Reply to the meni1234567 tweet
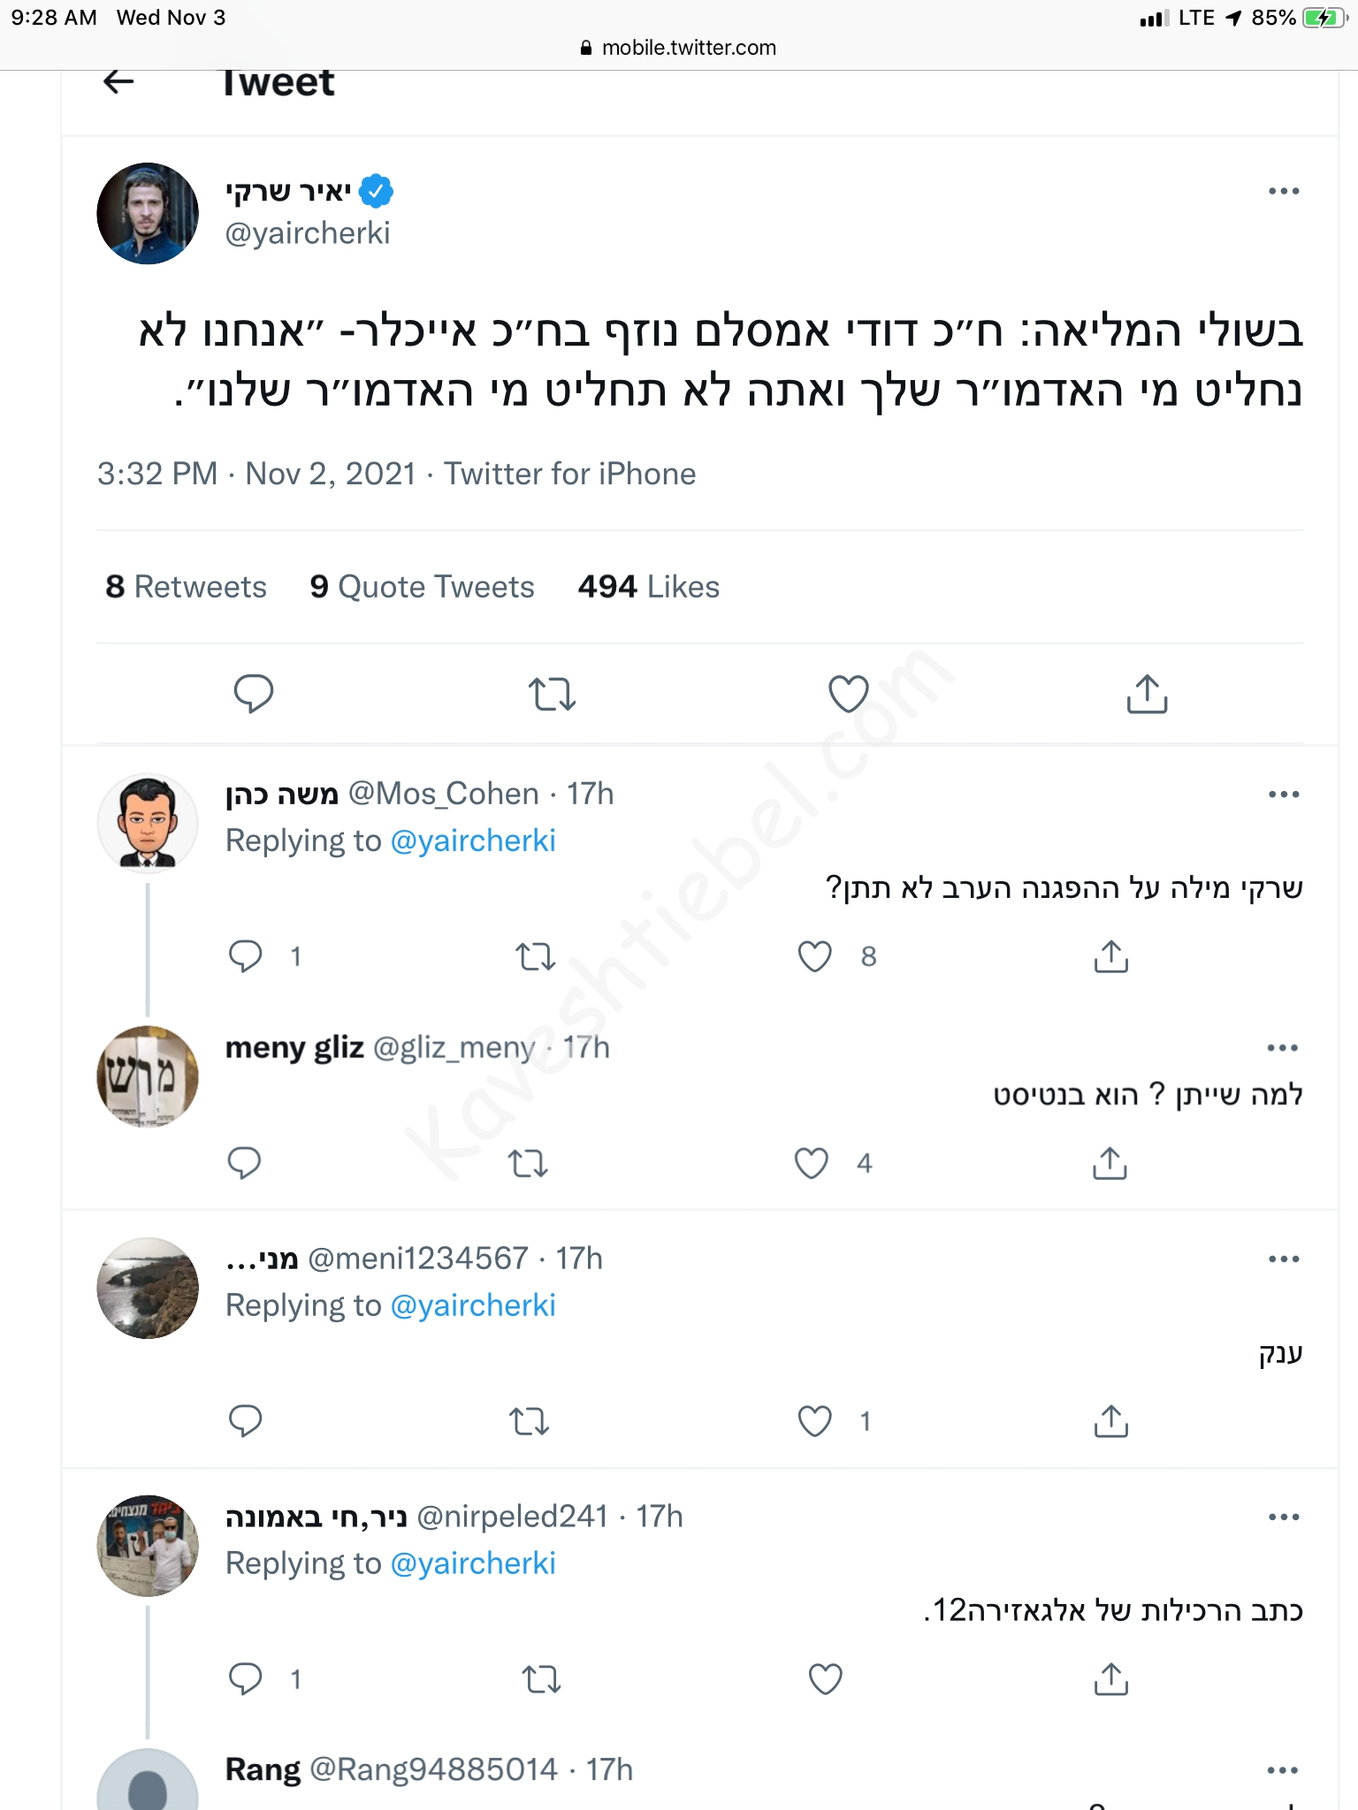This screenshot has height=1810, width=1358. click(x=245, y=1421)
